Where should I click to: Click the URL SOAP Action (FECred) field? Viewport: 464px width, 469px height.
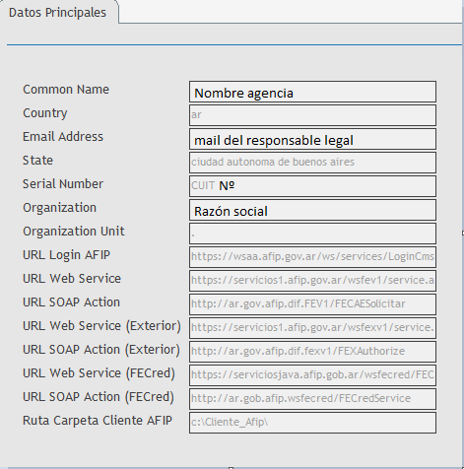(312, 399)
